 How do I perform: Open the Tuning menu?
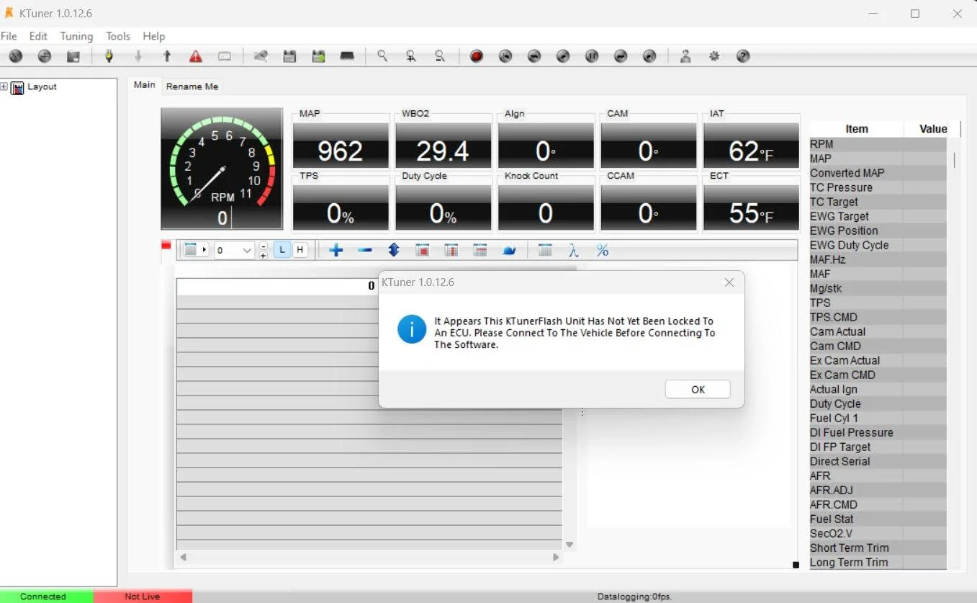(76, 36)
